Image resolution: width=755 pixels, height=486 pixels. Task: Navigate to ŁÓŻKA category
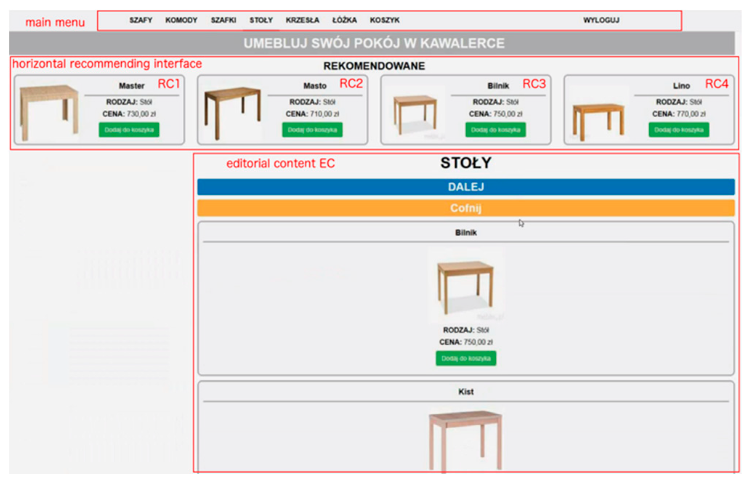(344, 20)
